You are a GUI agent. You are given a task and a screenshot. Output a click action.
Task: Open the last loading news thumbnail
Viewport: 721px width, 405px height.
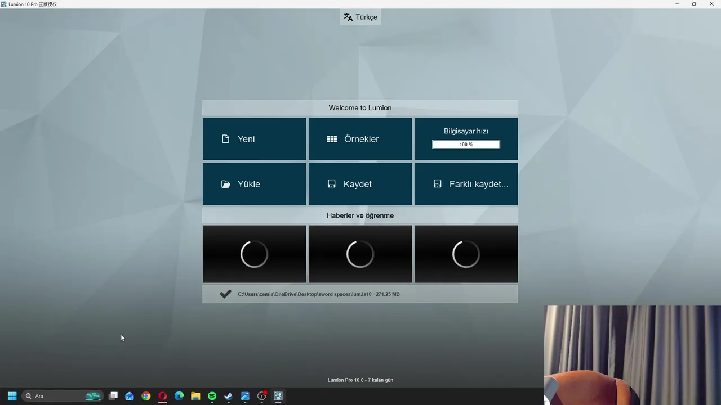(466, 254)
